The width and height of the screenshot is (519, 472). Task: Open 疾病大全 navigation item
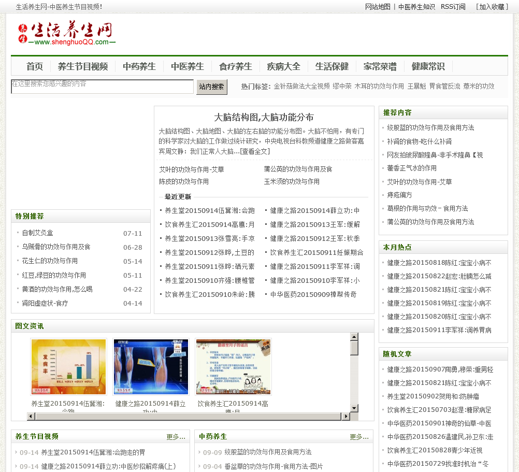tap(284, 66)
